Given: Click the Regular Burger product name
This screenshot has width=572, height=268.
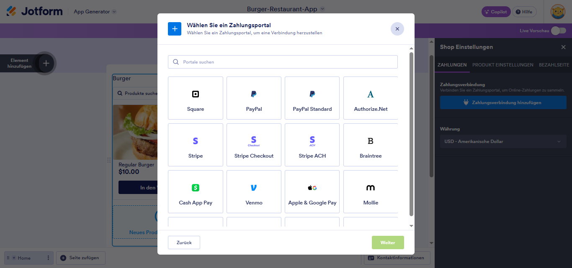Looking at the screenshot, I should pyautogui.click(x=136, y=165).
